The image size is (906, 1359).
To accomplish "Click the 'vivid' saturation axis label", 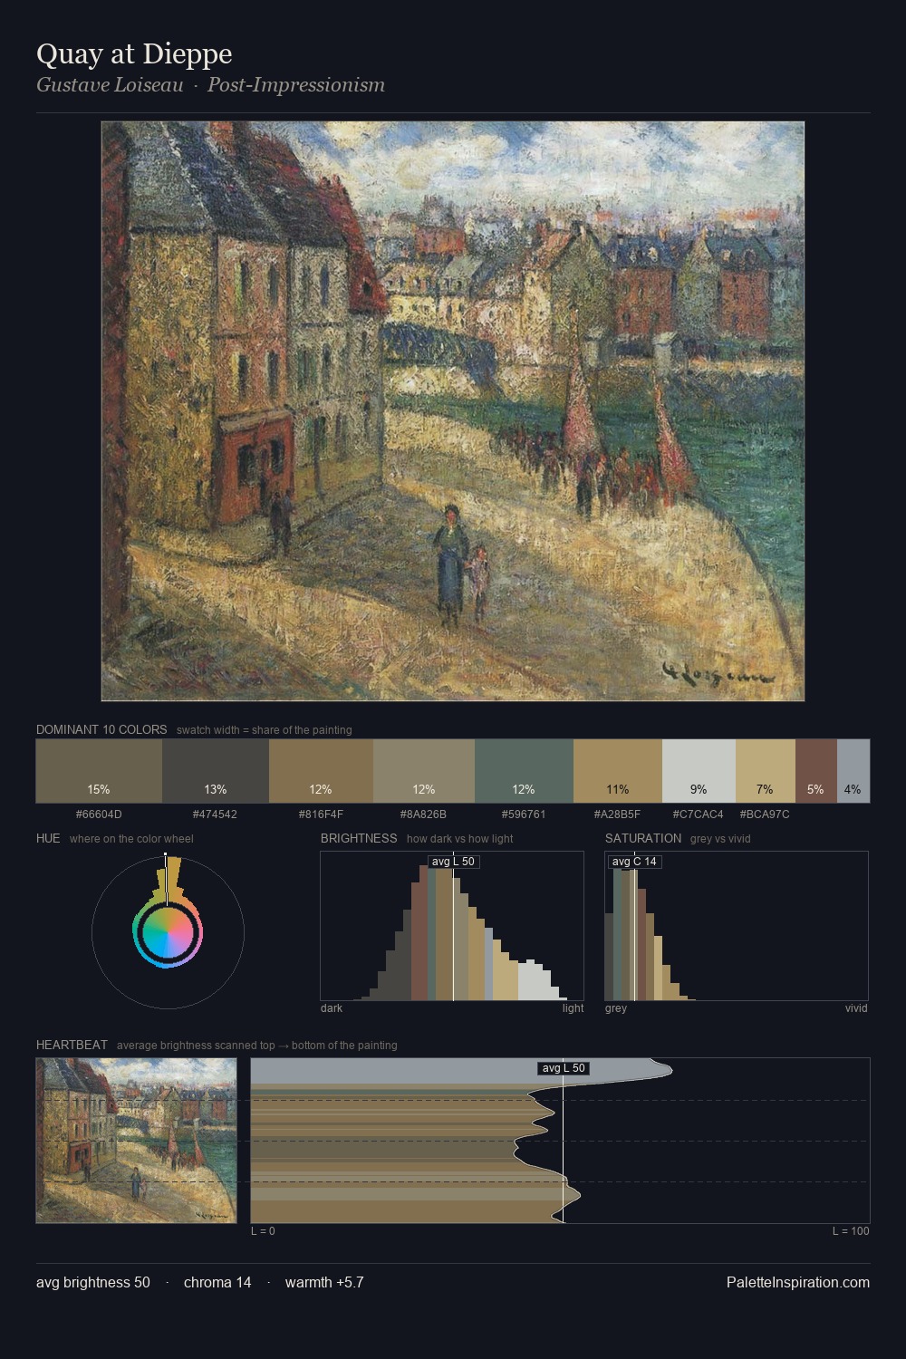I will pyautogui.click(x=856, y=1008).
